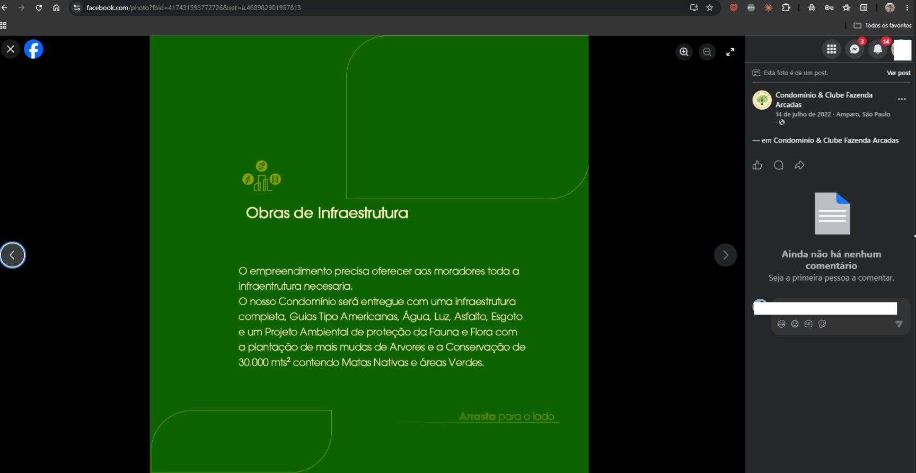This screenshot has height=473, width=916.
Task: Click the Ver post link
Action: (x=899, y=73)
